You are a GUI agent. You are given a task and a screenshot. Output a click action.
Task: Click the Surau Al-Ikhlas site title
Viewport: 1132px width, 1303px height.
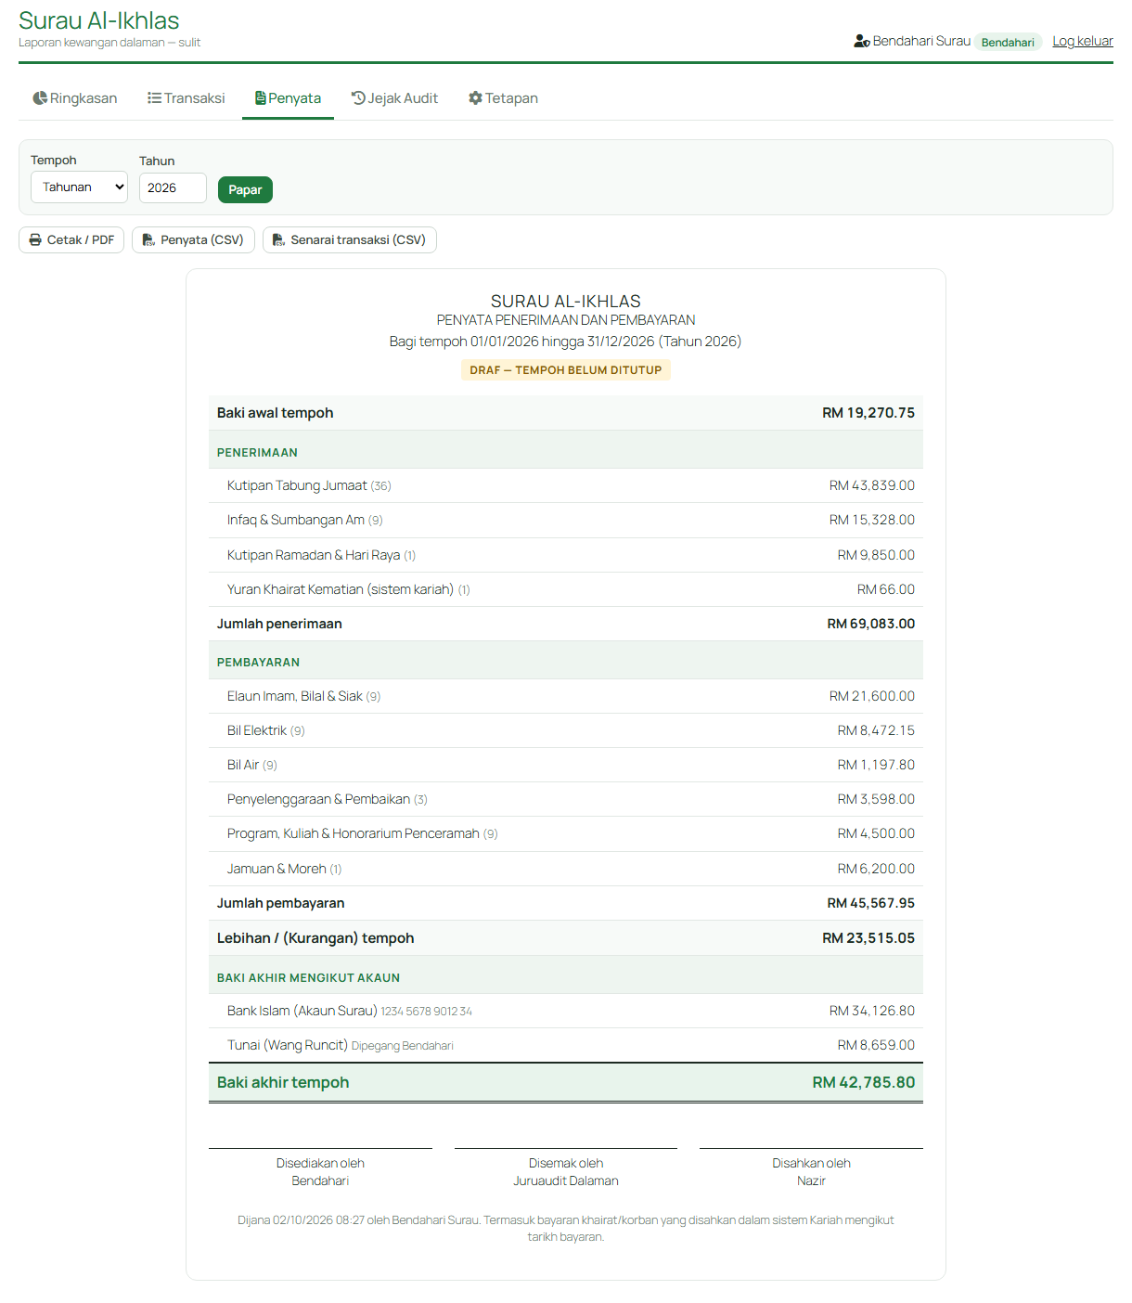pos(99,20)
